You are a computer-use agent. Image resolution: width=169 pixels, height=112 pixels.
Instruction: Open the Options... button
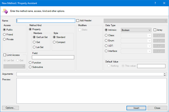(10, 108)
